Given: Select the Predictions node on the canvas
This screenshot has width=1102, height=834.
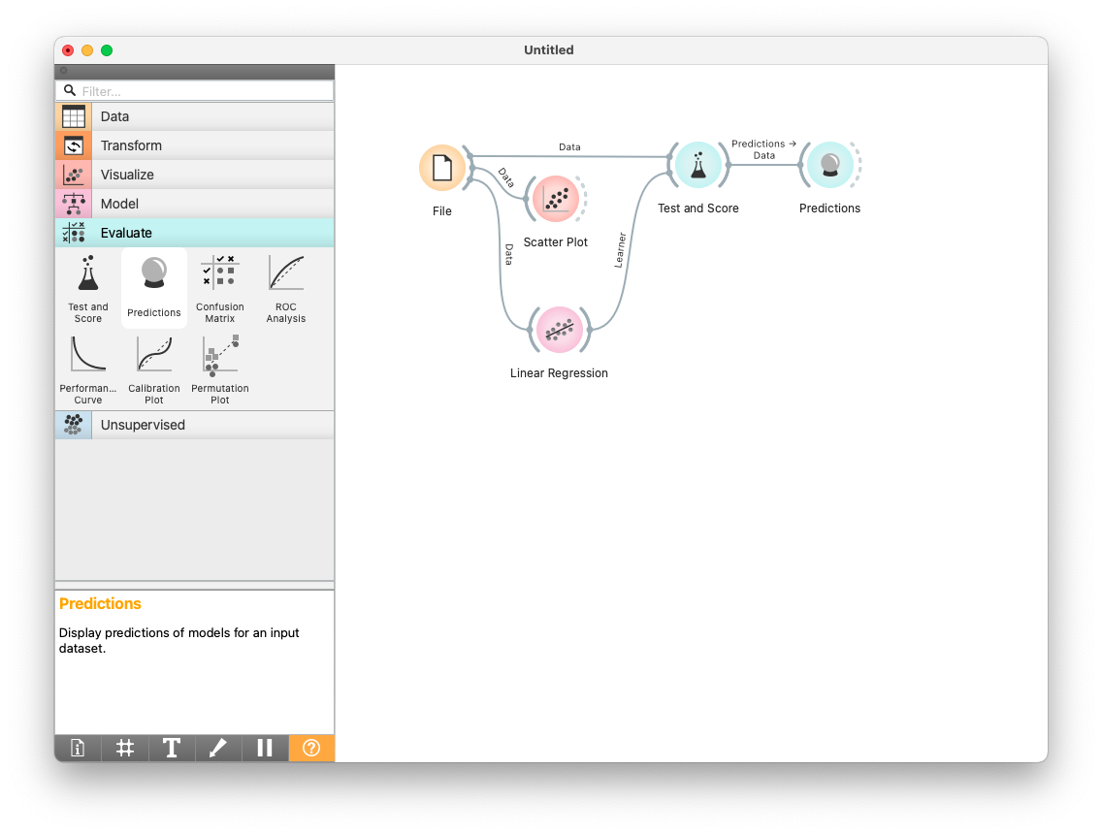Looking at the screenshot, I should (x=830, y=165).
